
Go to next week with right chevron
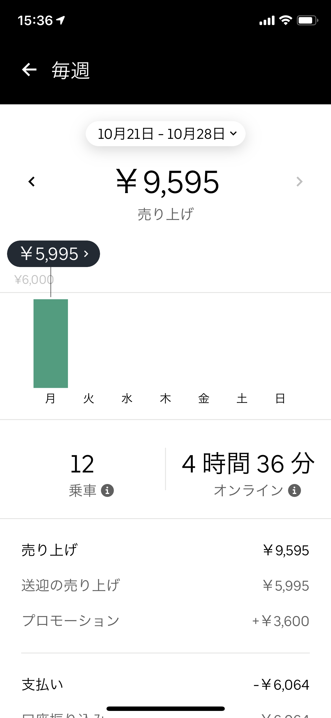pos(299,182)
